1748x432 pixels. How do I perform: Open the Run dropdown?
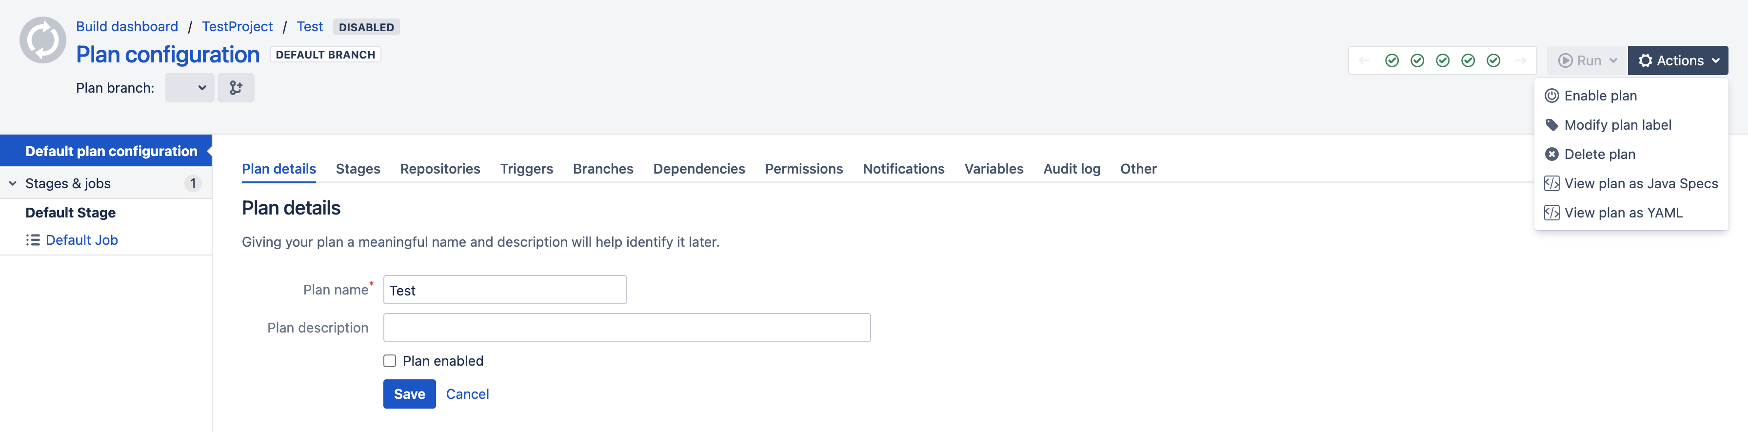point(1587,61)
